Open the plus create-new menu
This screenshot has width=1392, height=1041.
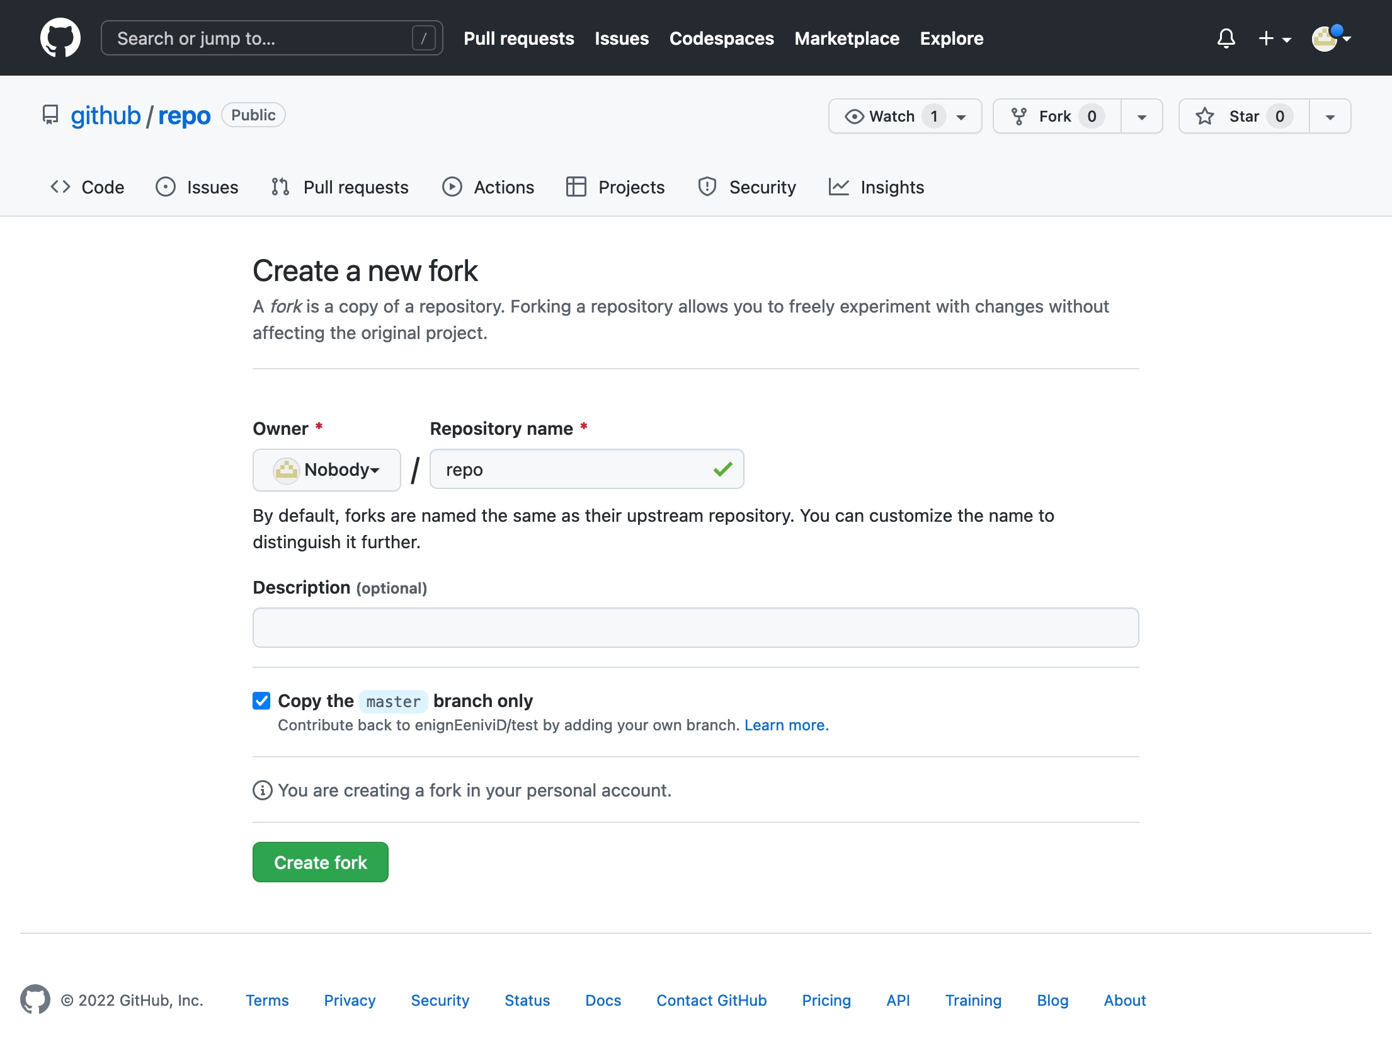1274,38
